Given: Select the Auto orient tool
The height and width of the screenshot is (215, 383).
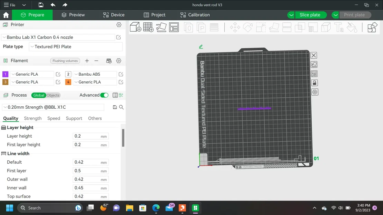Looking at the screenshot, I should pos(161,27).
